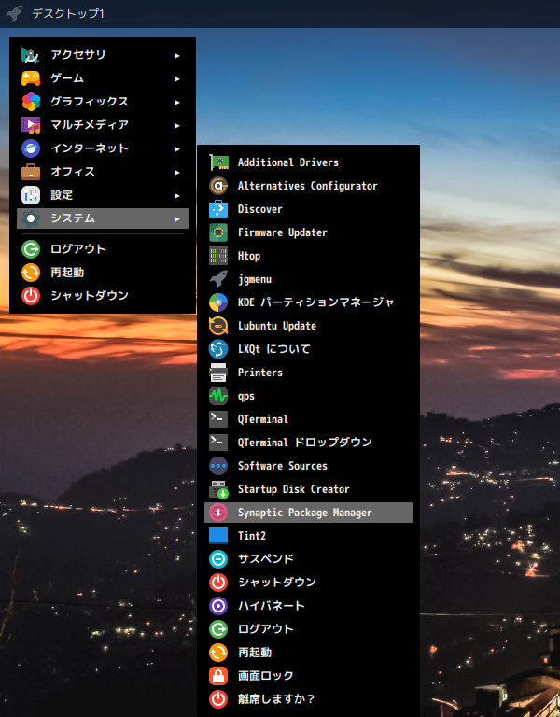Select ログアウト in the システム submenu
This screenshot has height=717, width=560.
coord(308,629)
